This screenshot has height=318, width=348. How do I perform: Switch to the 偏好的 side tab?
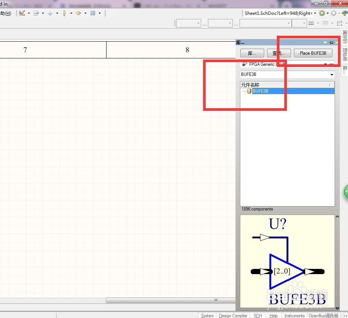(345, 36)
